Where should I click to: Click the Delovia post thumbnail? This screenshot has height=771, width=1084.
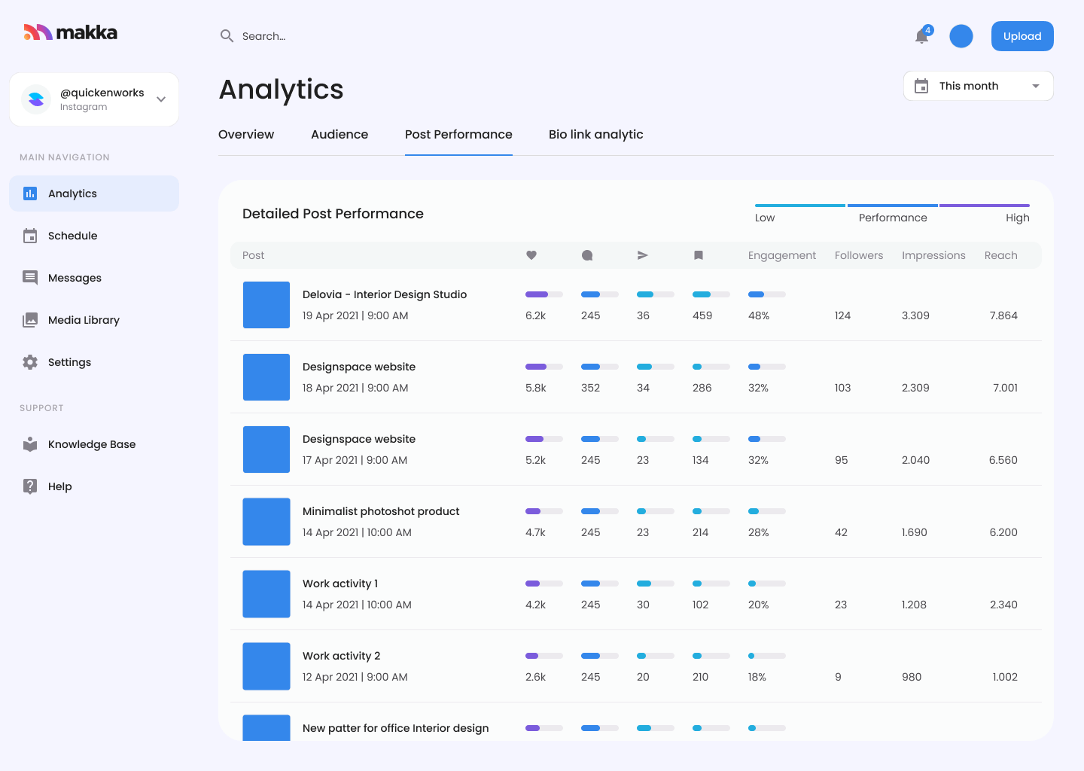coord(266,305)
